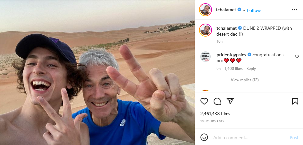View 1,400 likes on comment
This screenshot has width=303, height=145.
pyautogui.click(x=233, y=69)
